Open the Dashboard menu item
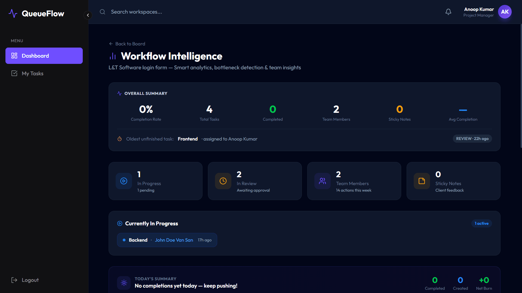This screenshot has width=522, height=293. tap(44, 56)
